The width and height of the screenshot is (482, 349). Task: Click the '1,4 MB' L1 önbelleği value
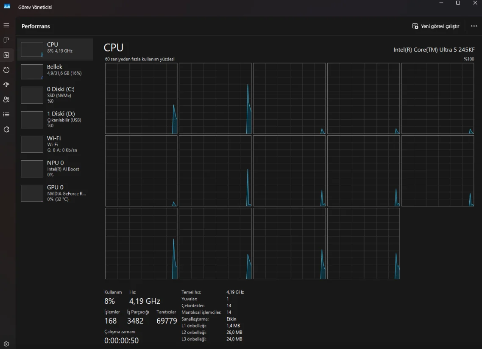pyautogui.click(x=233, y=326)
